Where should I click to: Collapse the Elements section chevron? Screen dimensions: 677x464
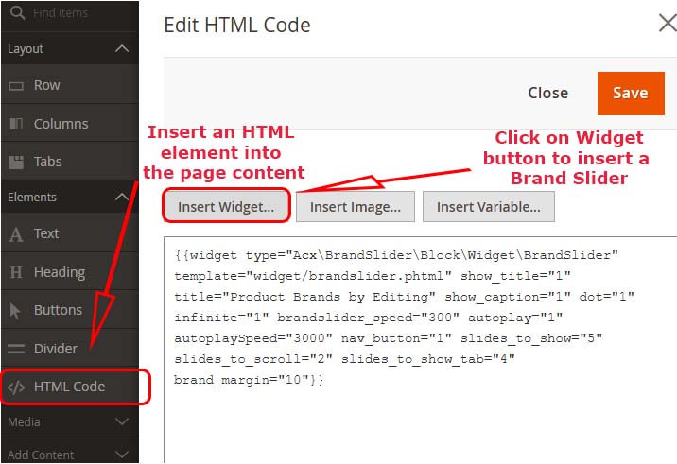(x=122, y=198)
